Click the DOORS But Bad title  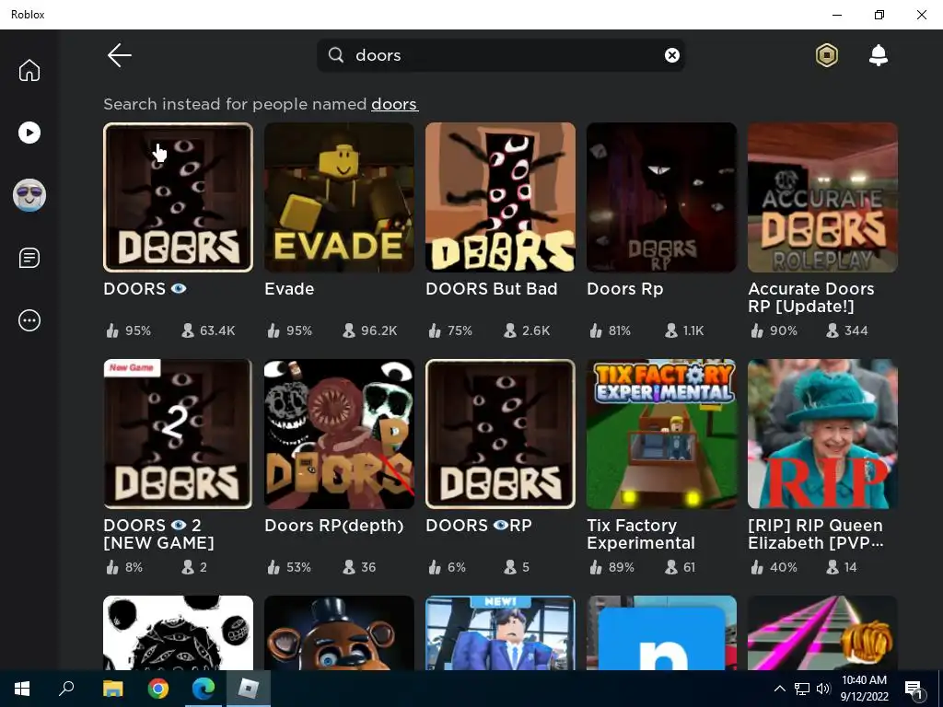[x=492, y=288]
